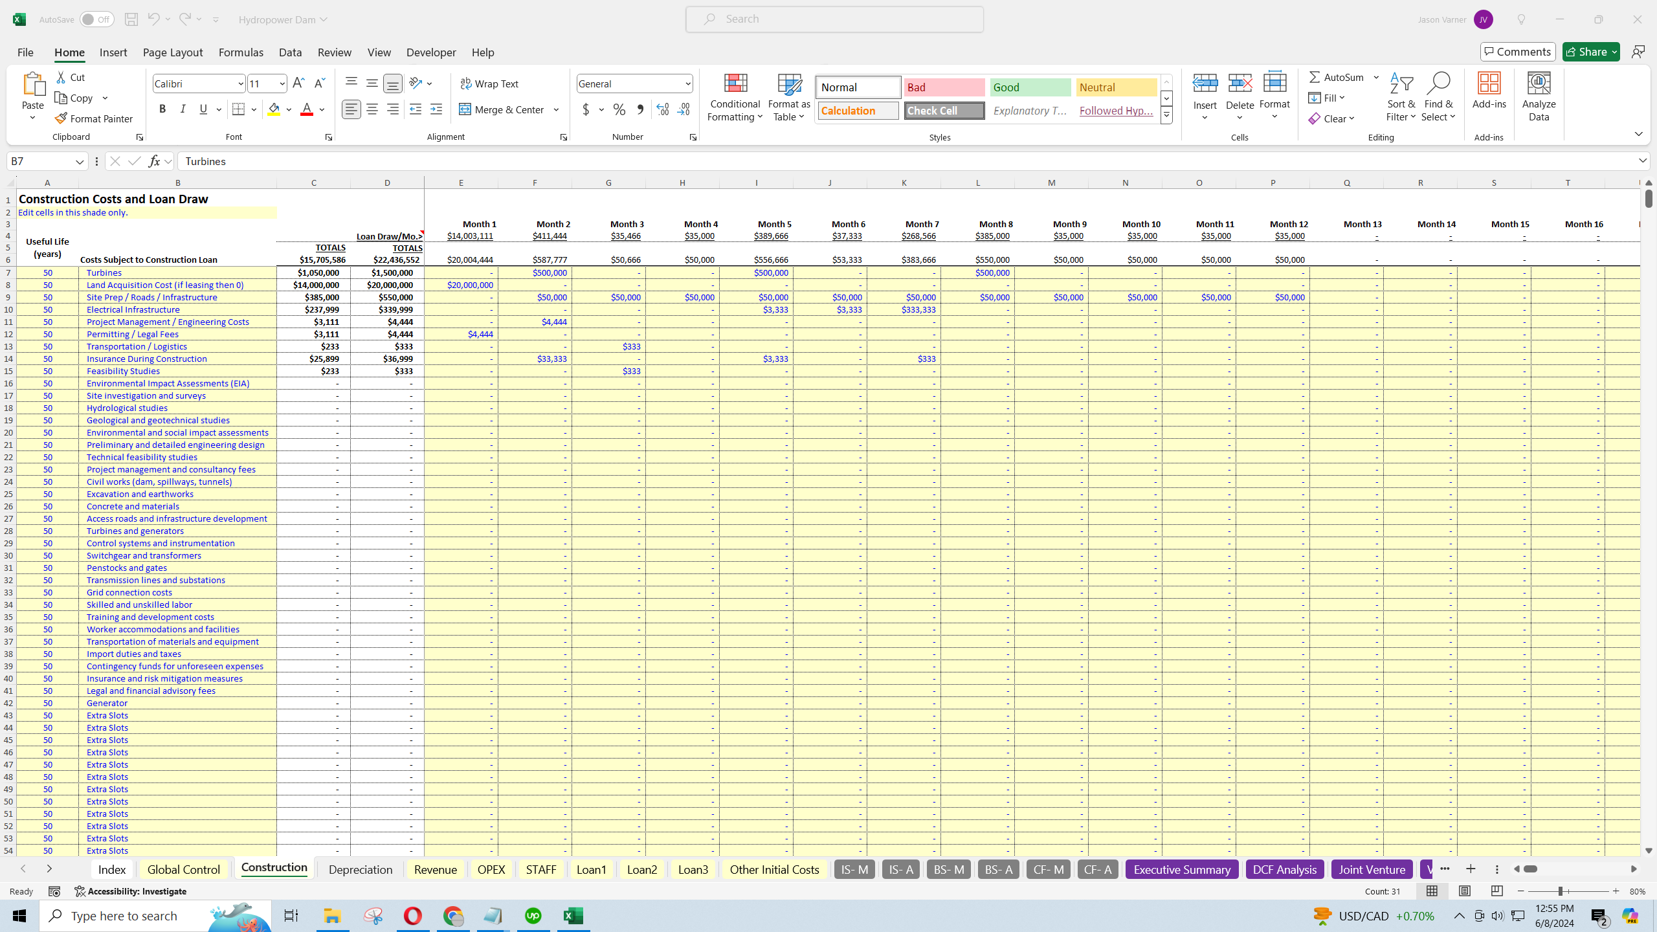Screen dimensions: 1657x932
Task: Toggle bottom vertical alignment
Action: (393, 83)
